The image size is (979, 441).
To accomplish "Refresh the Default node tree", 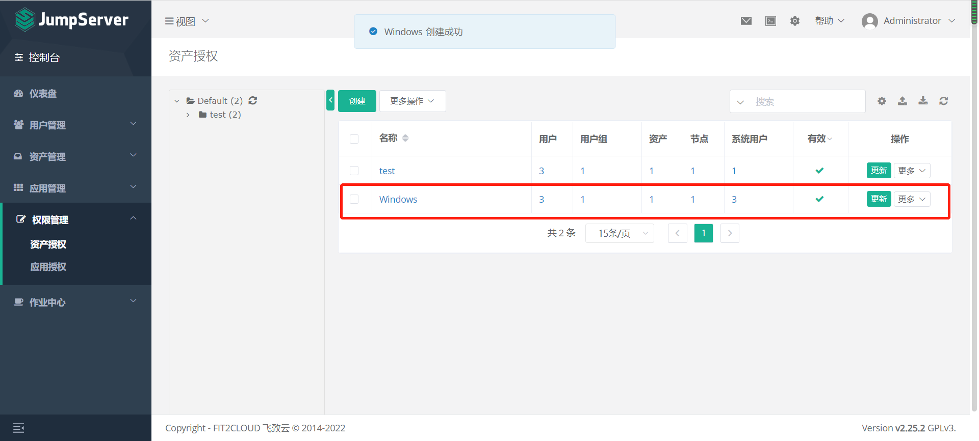I will (x=253, y=100).
